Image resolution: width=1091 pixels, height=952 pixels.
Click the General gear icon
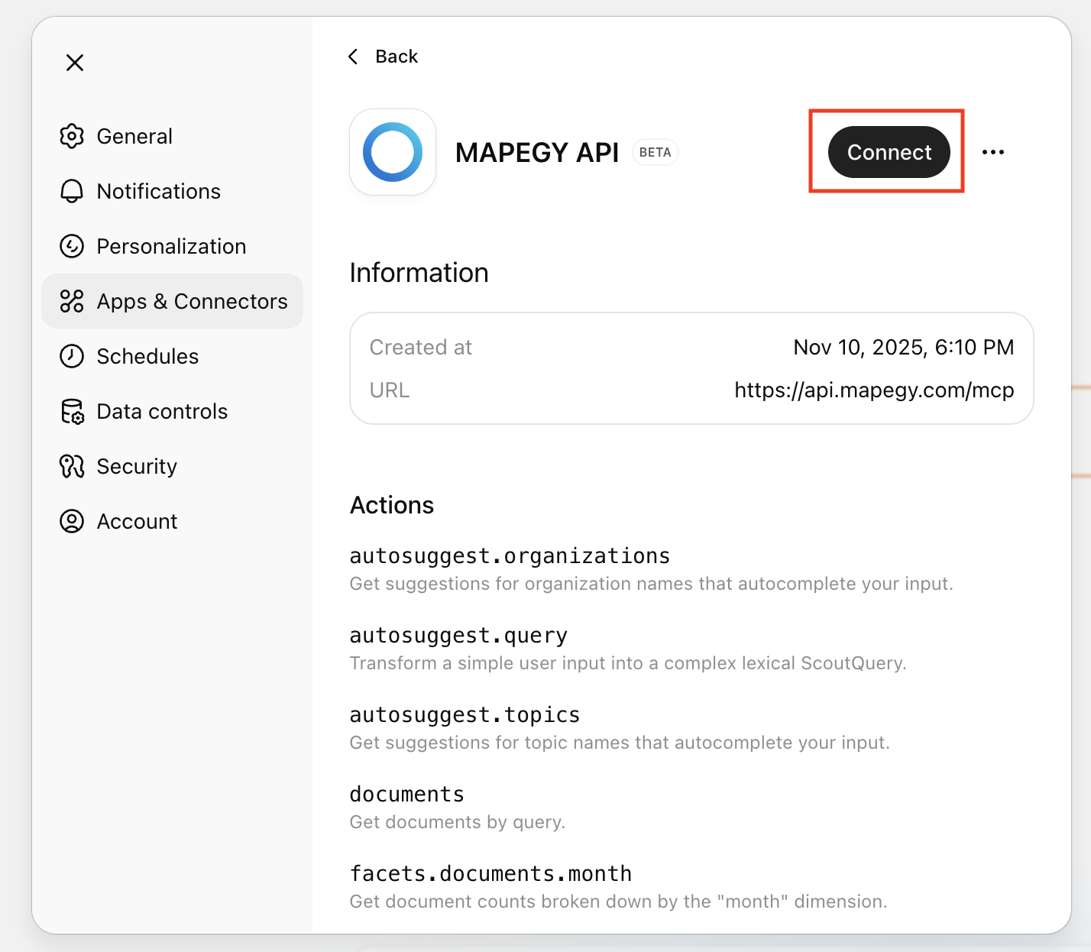coord(72,136)
